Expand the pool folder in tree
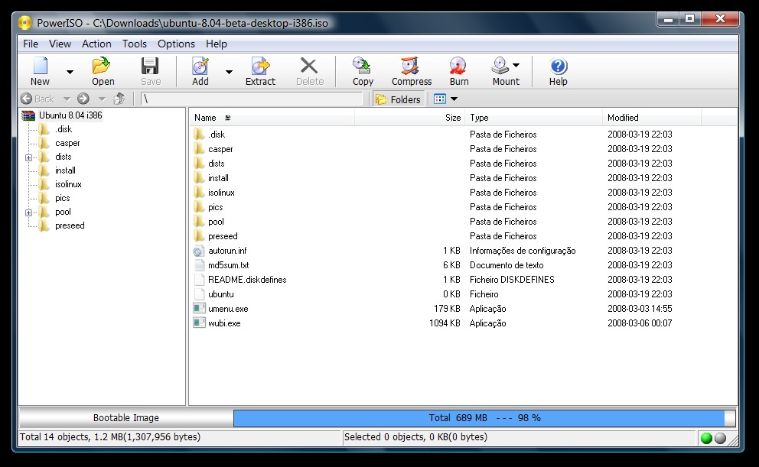This screenshot has width=759, height=467. (29, 212)
